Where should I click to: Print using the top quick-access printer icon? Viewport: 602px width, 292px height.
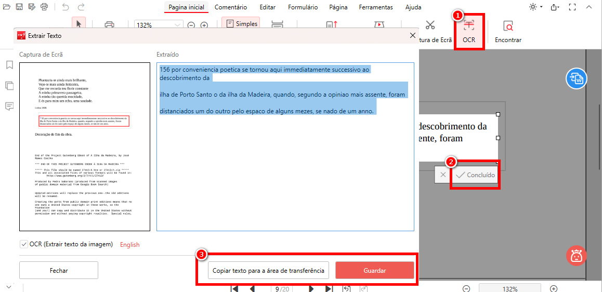[x=44, y=7]
